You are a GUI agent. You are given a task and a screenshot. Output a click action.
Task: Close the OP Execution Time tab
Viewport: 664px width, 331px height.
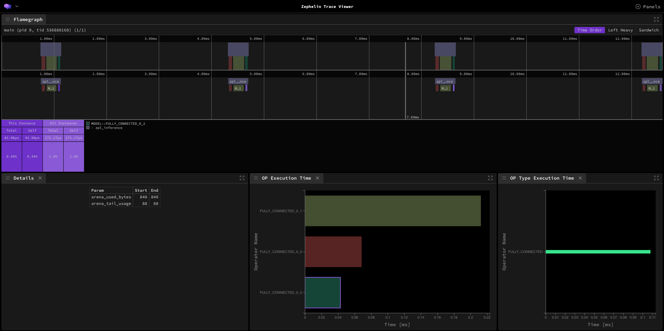tap(317, 178)
